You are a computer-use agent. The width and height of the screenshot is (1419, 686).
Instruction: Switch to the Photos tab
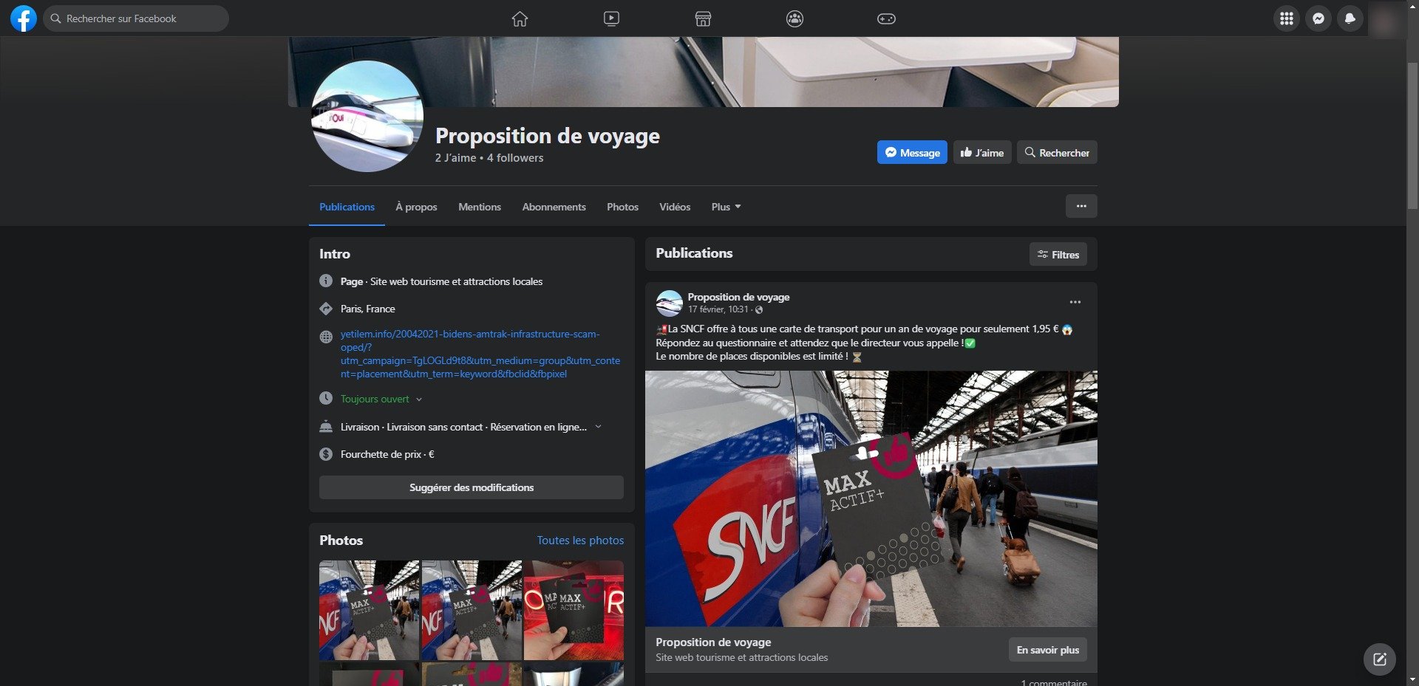tap(622, 207)
